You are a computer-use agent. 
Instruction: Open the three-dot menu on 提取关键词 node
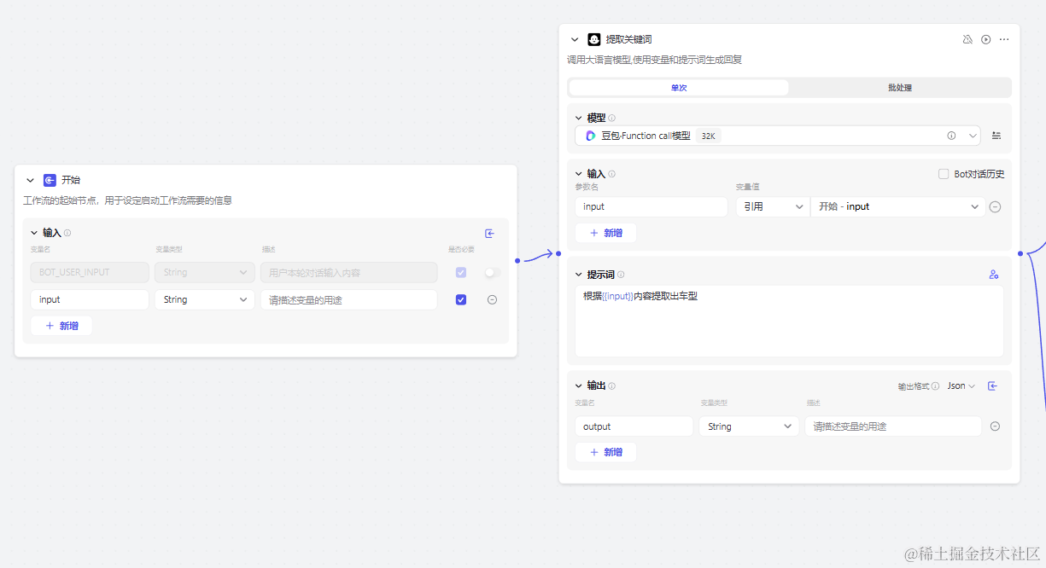tap(1004, 39)
